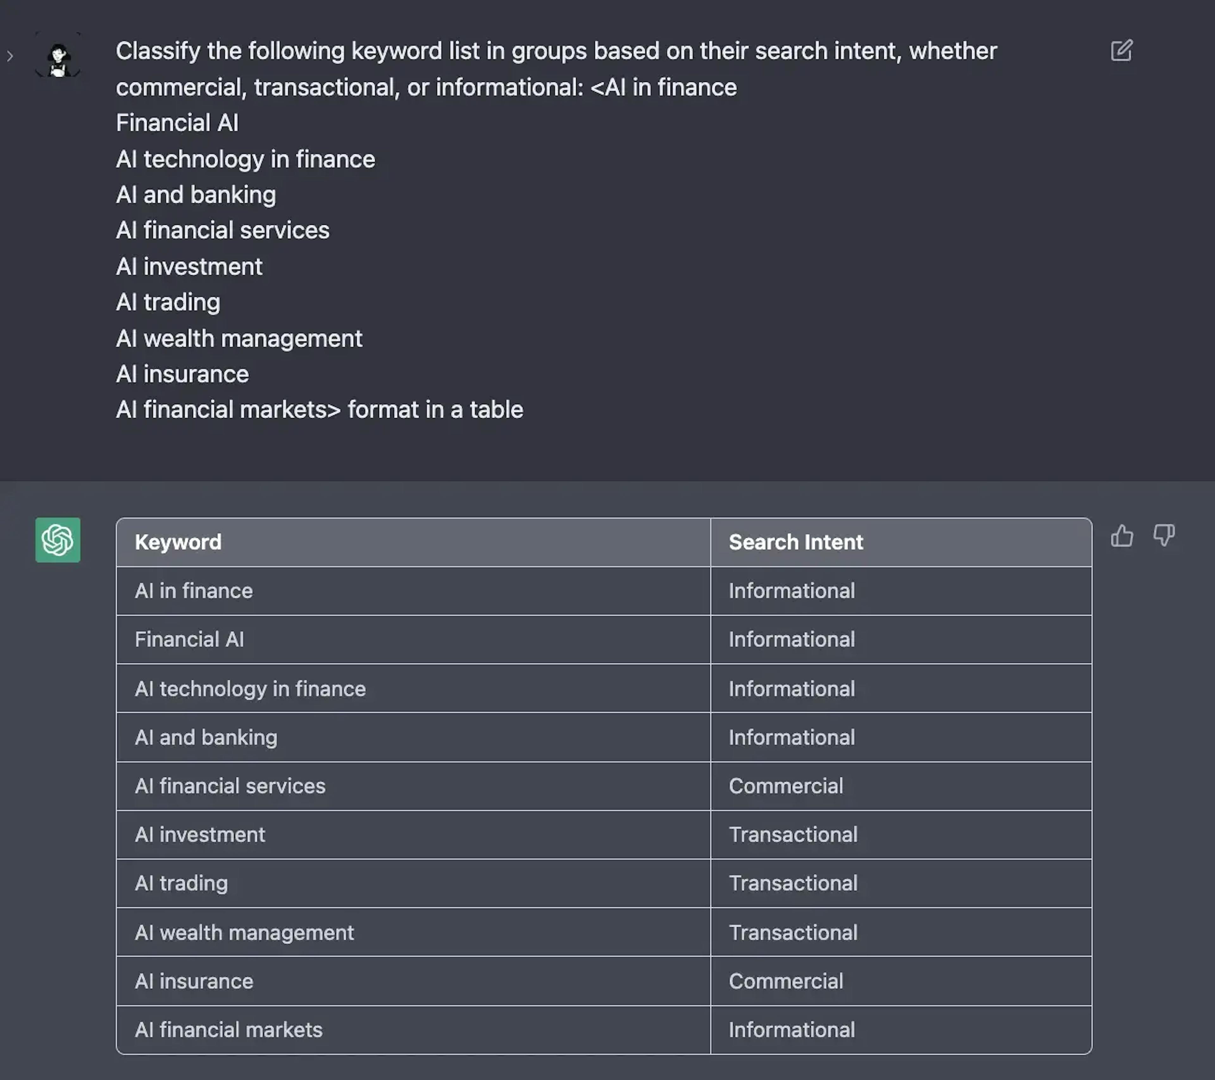Viewport: 1215px width, 1080px height.
Task: Click the Informational label in AI and banking row
Action: click(x=792, y=737)
